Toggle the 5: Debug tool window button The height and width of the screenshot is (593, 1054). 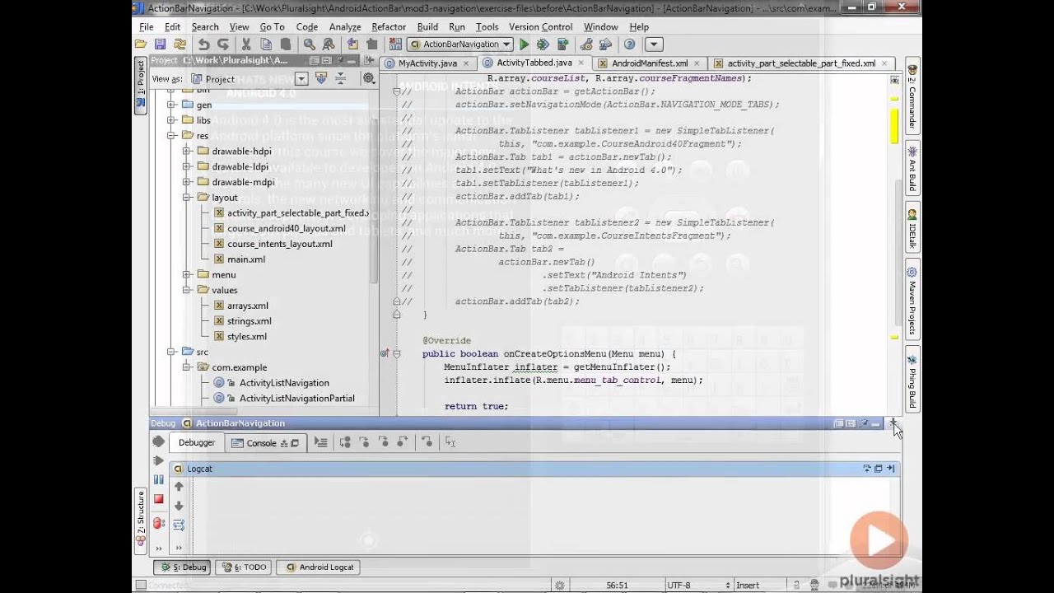tap(182, 567)
